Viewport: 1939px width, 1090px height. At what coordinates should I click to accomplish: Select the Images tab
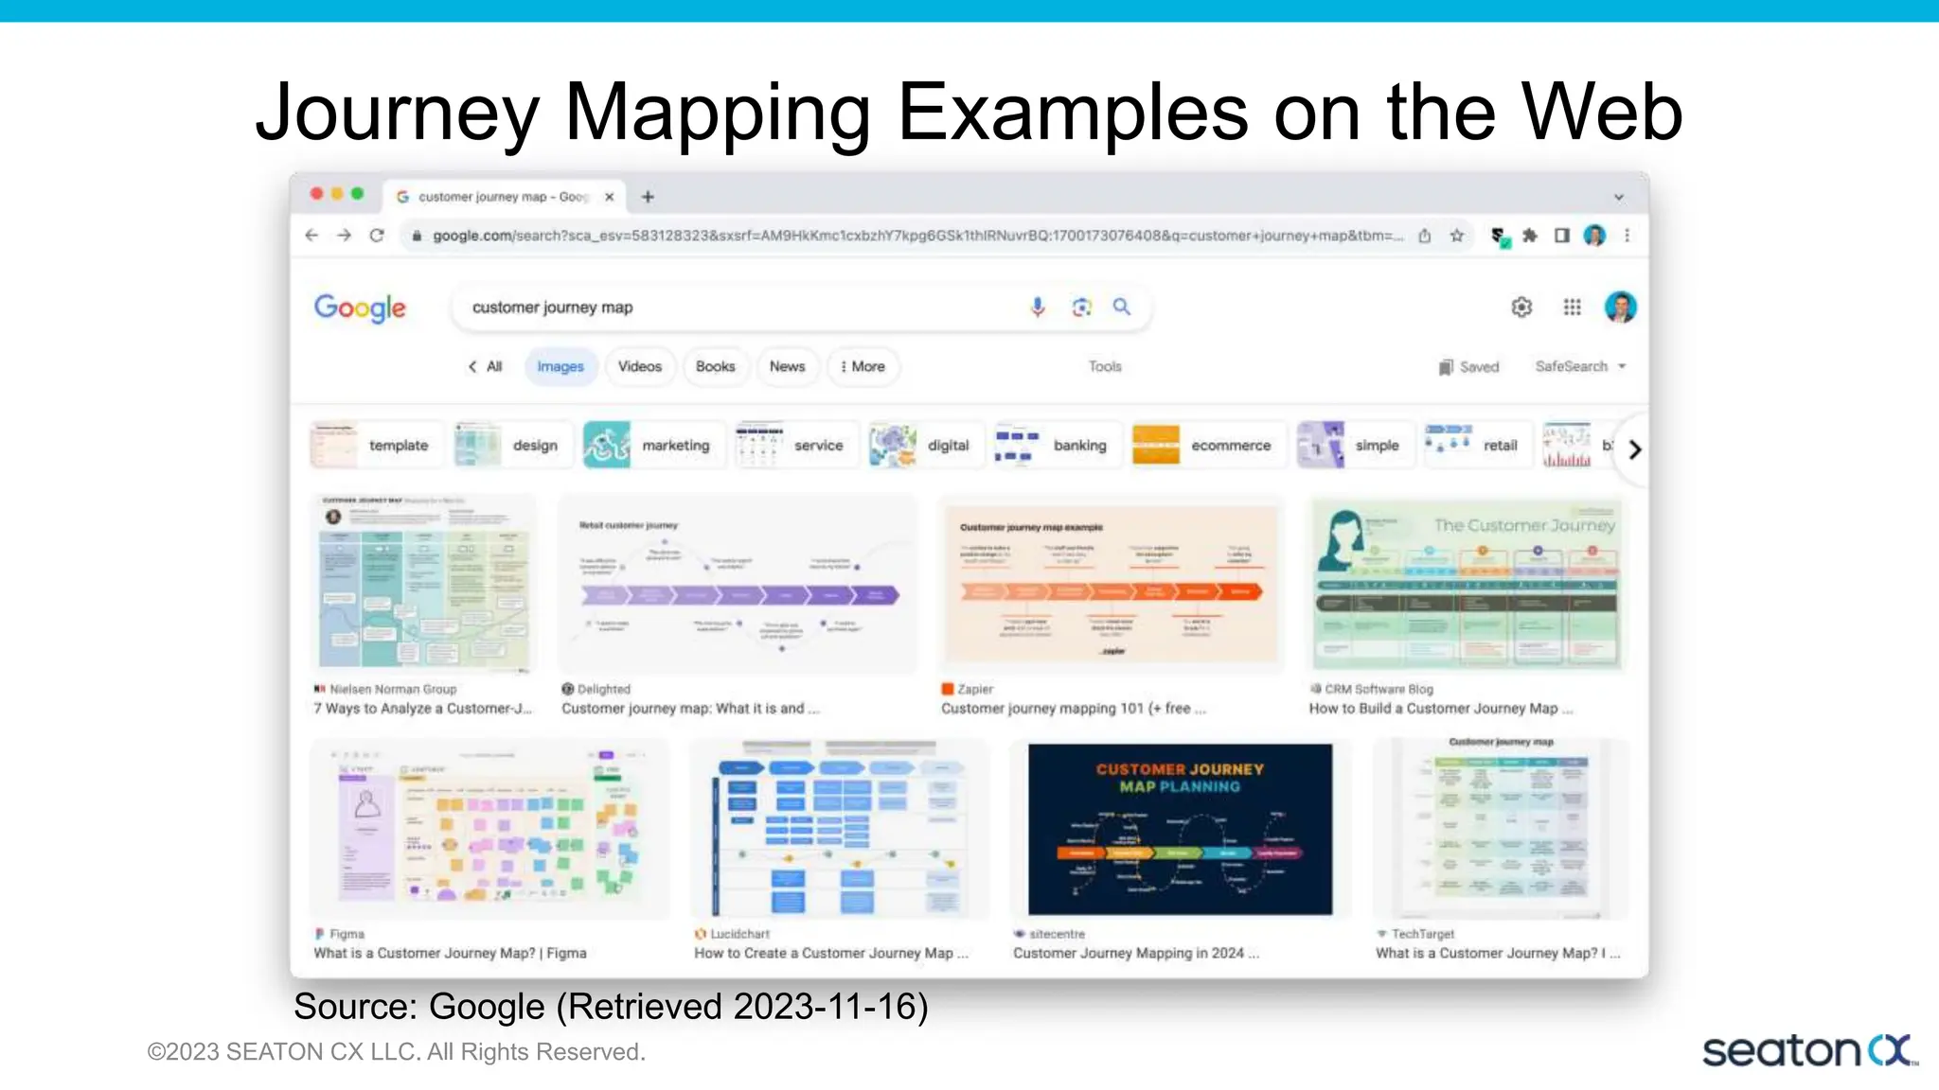point(560,366)
